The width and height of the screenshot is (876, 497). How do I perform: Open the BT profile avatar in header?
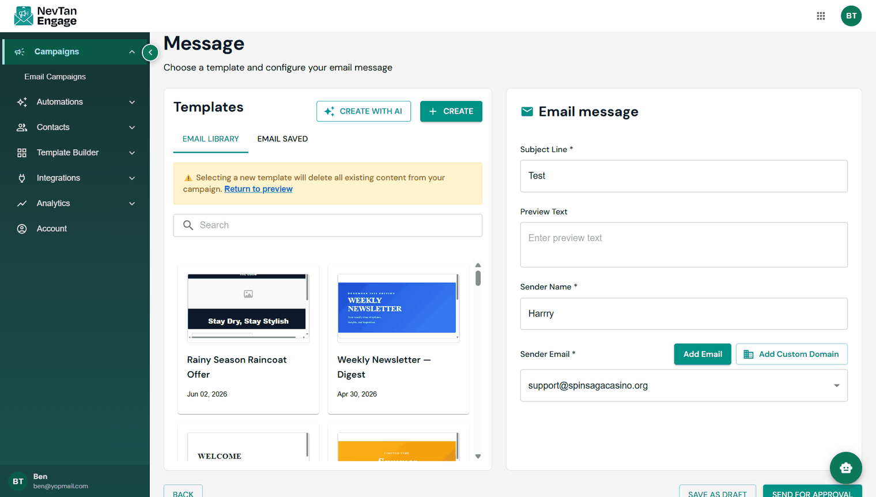[x=851, y=16]
